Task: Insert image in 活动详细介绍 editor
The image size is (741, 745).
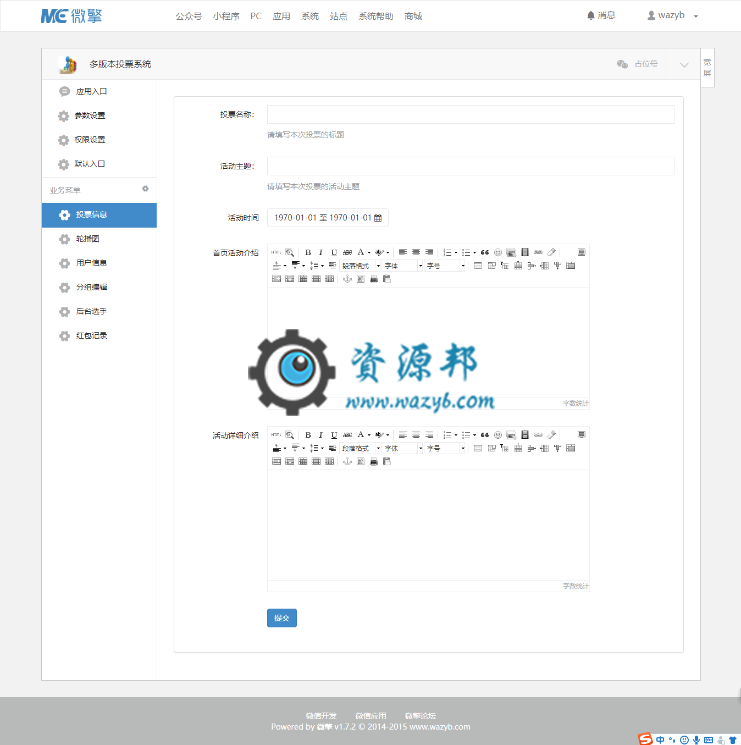Action: tap(511, 435)
